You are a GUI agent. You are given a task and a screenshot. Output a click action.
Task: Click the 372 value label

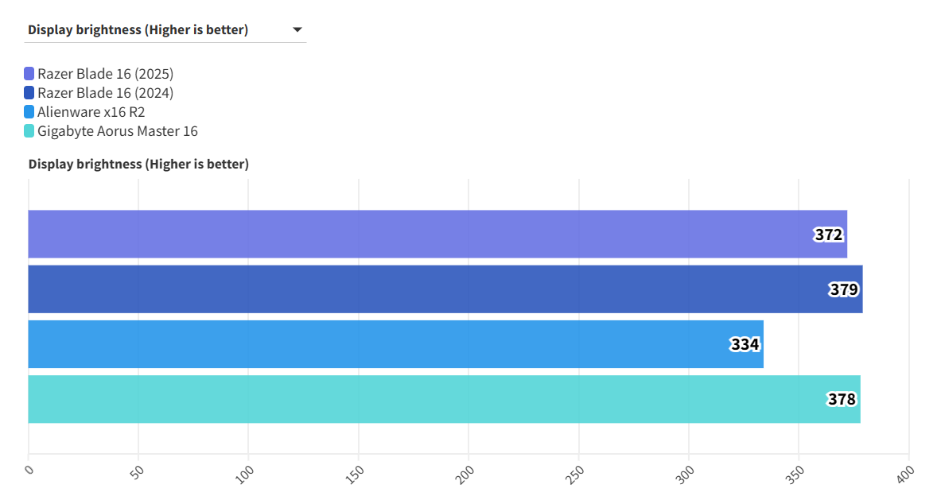point(828,234)
